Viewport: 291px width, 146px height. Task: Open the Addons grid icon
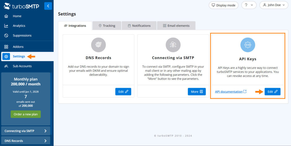pyautogui.click(x=6, y=47)
